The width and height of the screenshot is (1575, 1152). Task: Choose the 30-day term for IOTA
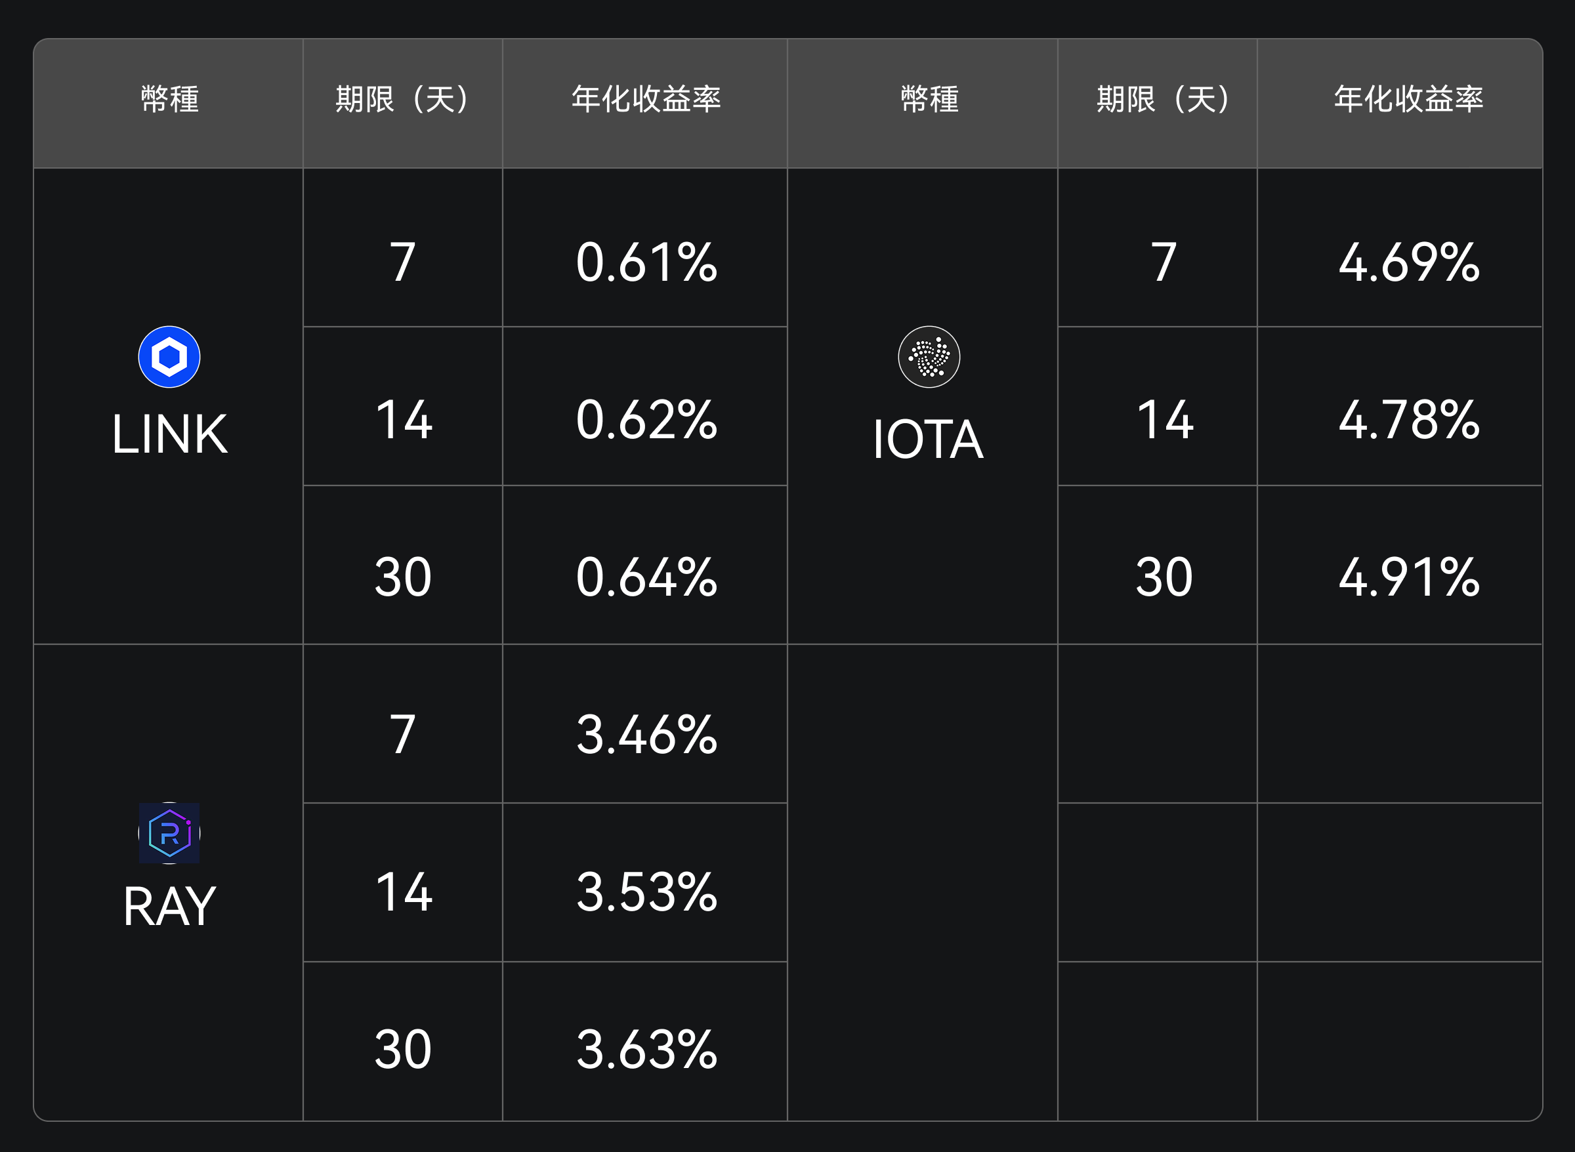tap(1164, 578)
